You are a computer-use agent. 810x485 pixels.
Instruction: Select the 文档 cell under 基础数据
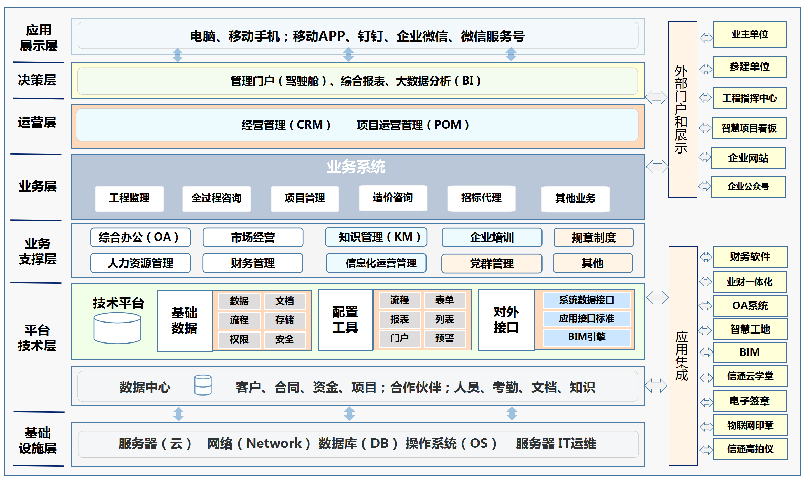(284, 301)
